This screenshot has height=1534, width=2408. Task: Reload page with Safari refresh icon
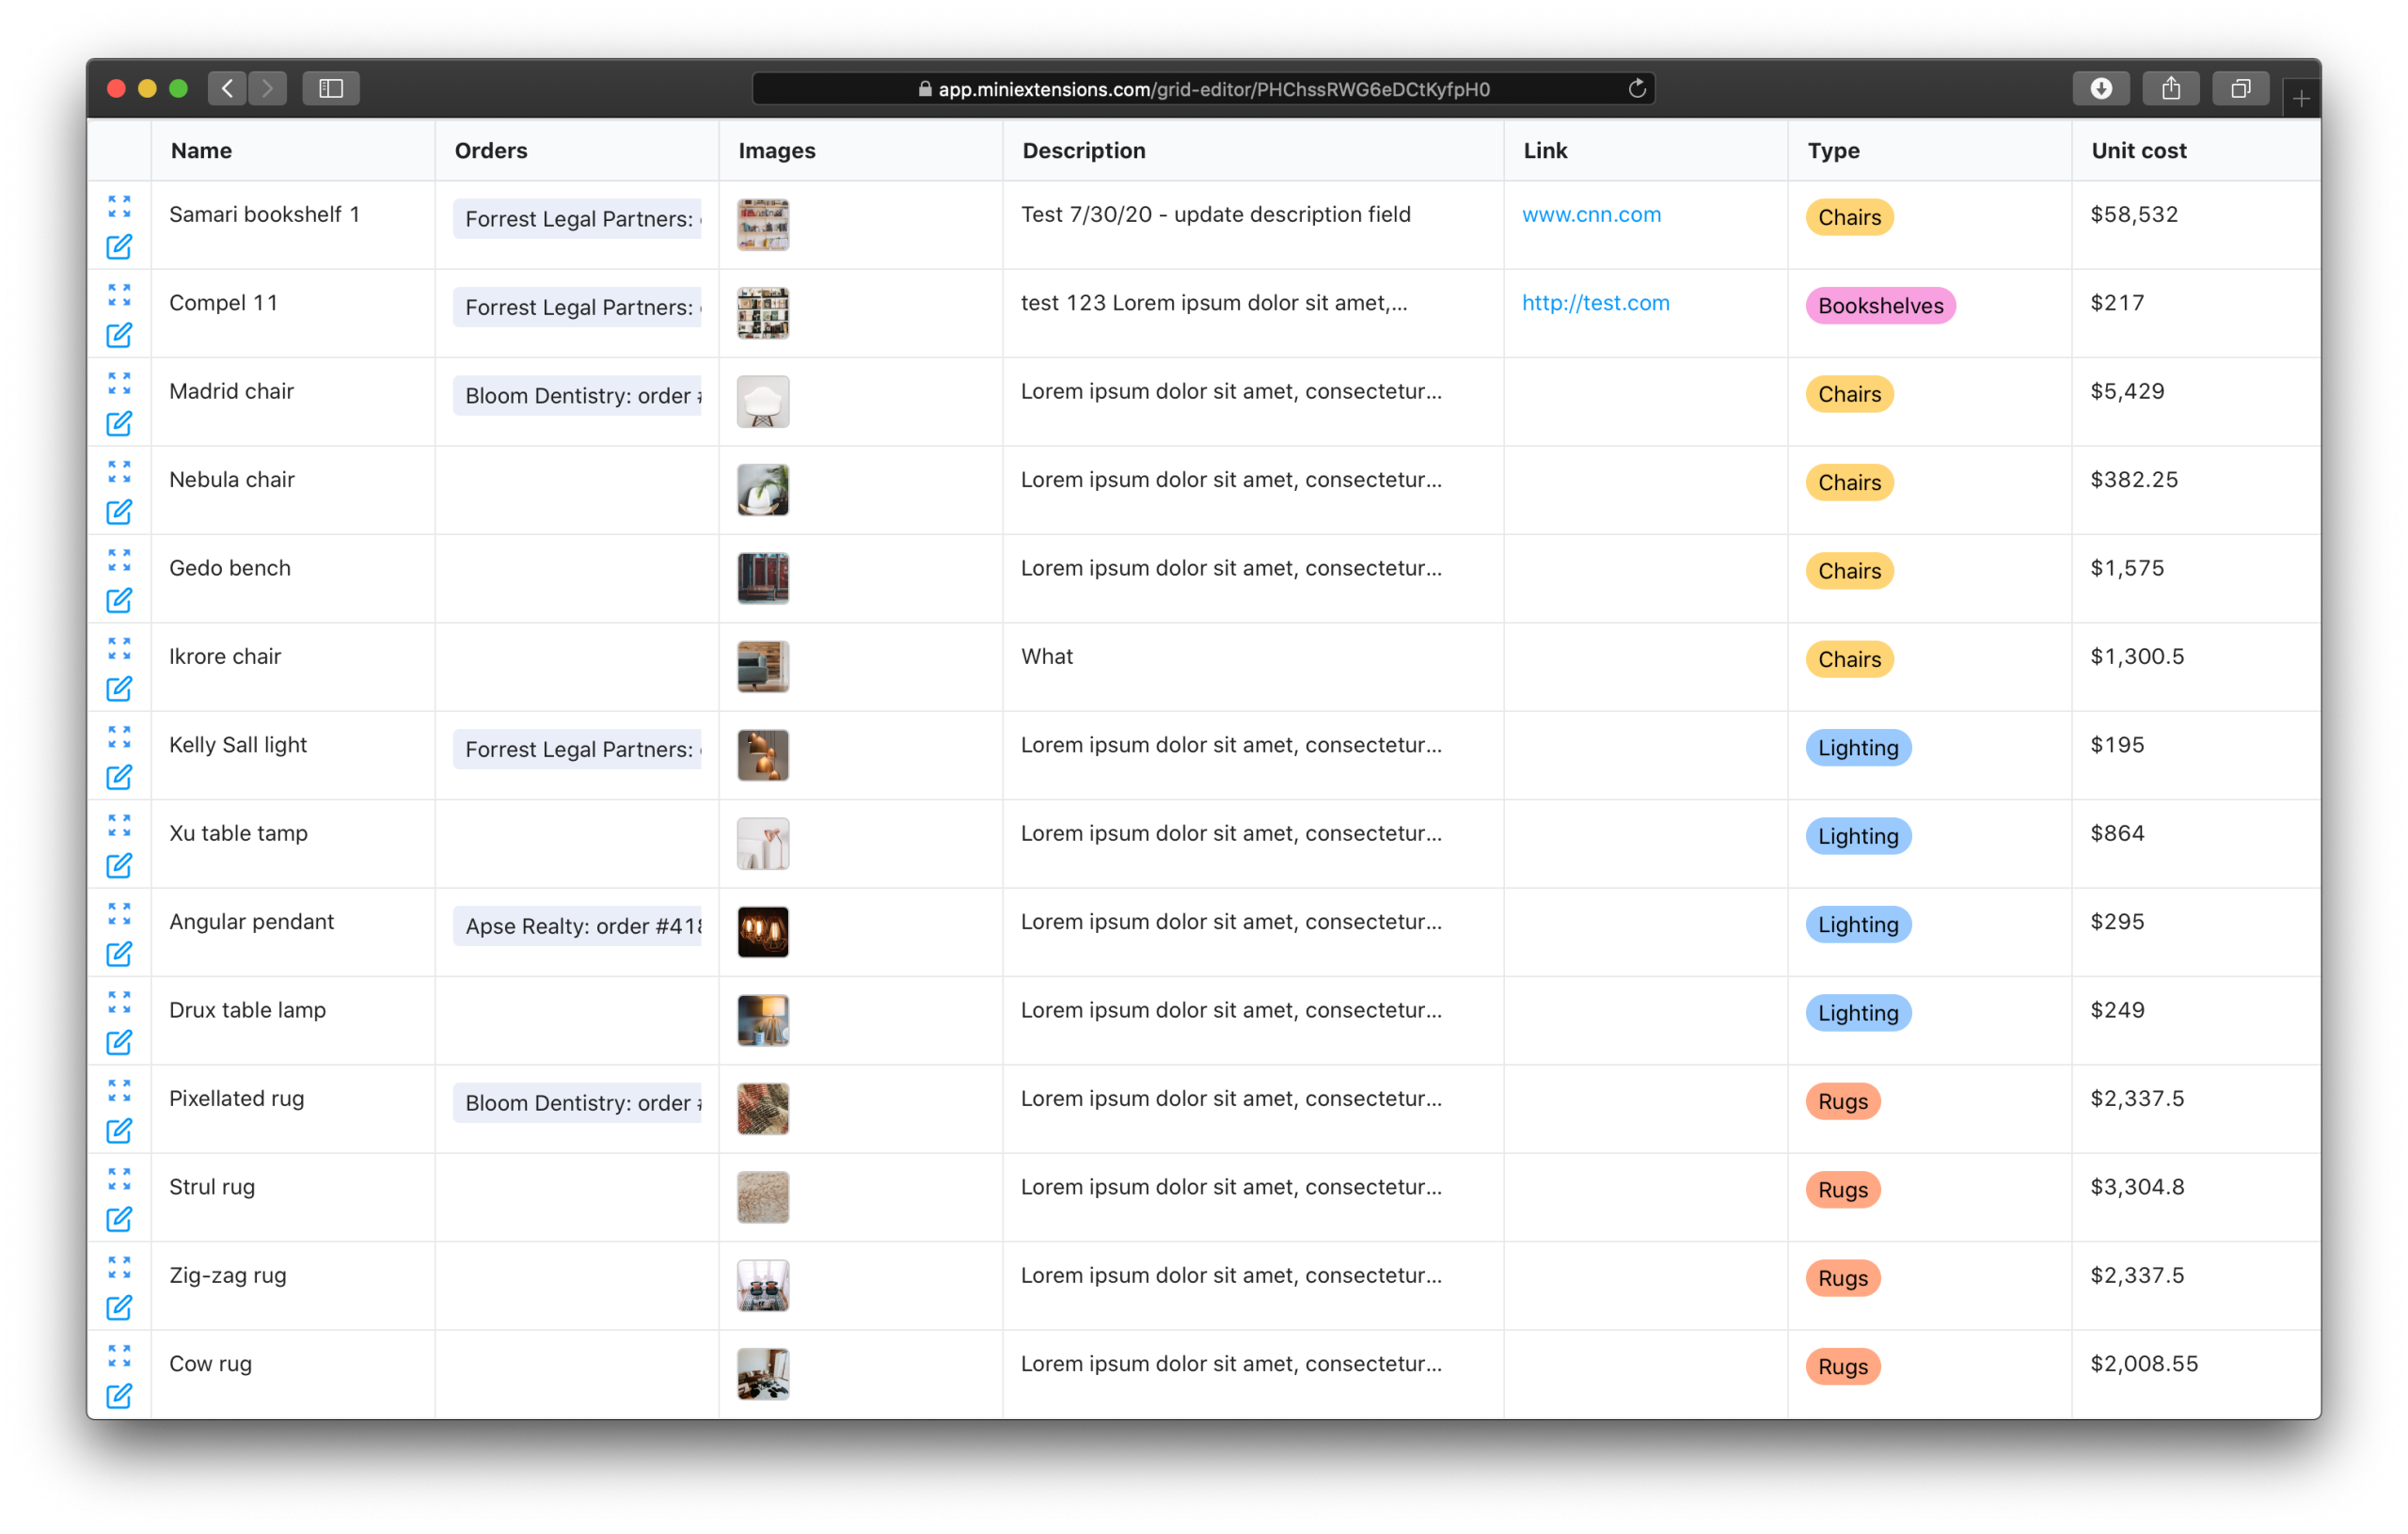click(1636, 89)
